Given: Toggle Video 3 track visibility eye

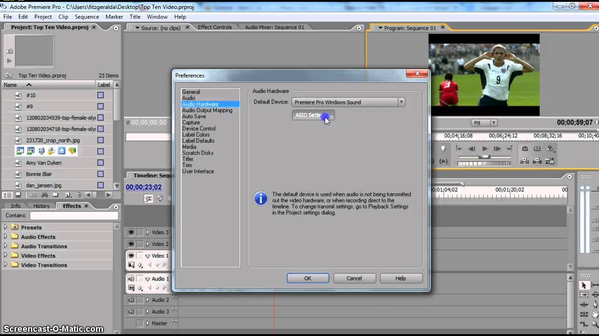Looking at the screenshot, I should (x=131, y=232).
